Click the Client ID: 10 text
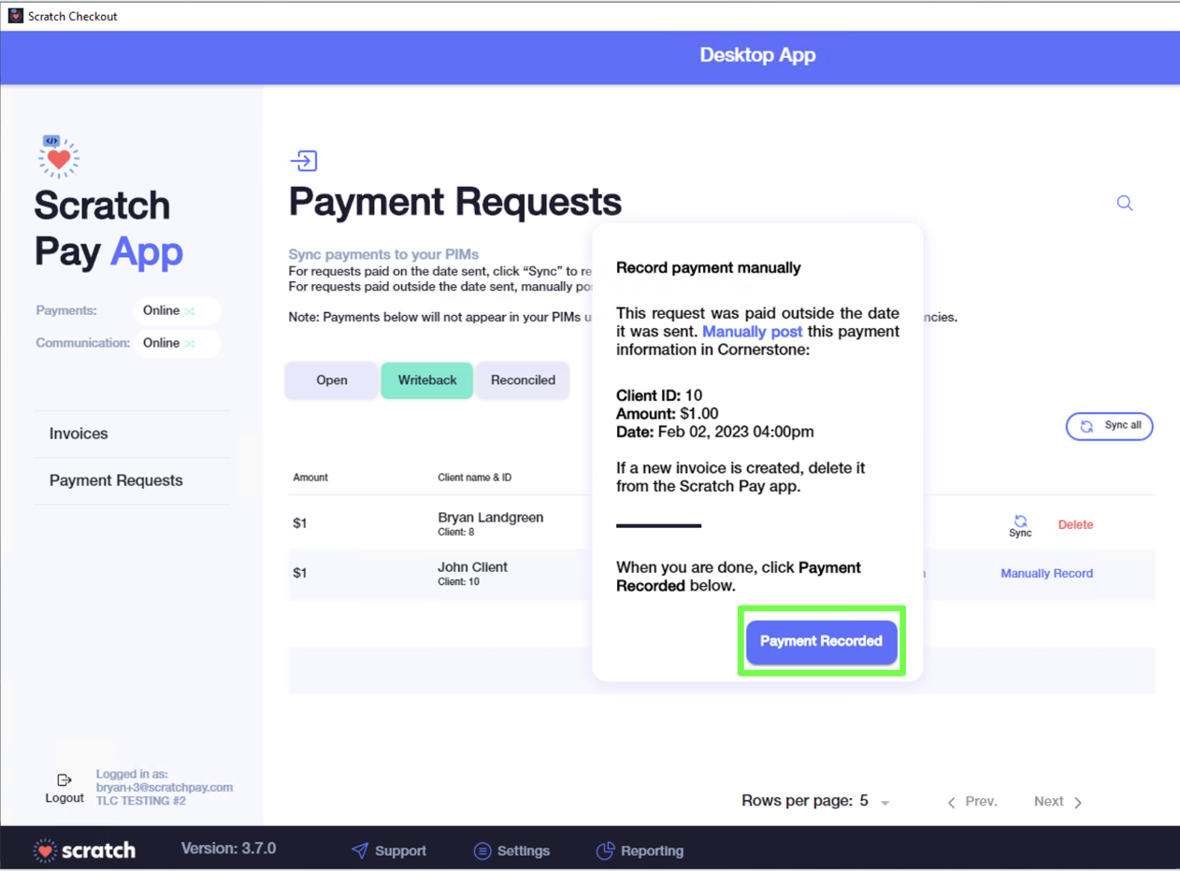Viewport: 1180px width, 871px height. [659, 395]
